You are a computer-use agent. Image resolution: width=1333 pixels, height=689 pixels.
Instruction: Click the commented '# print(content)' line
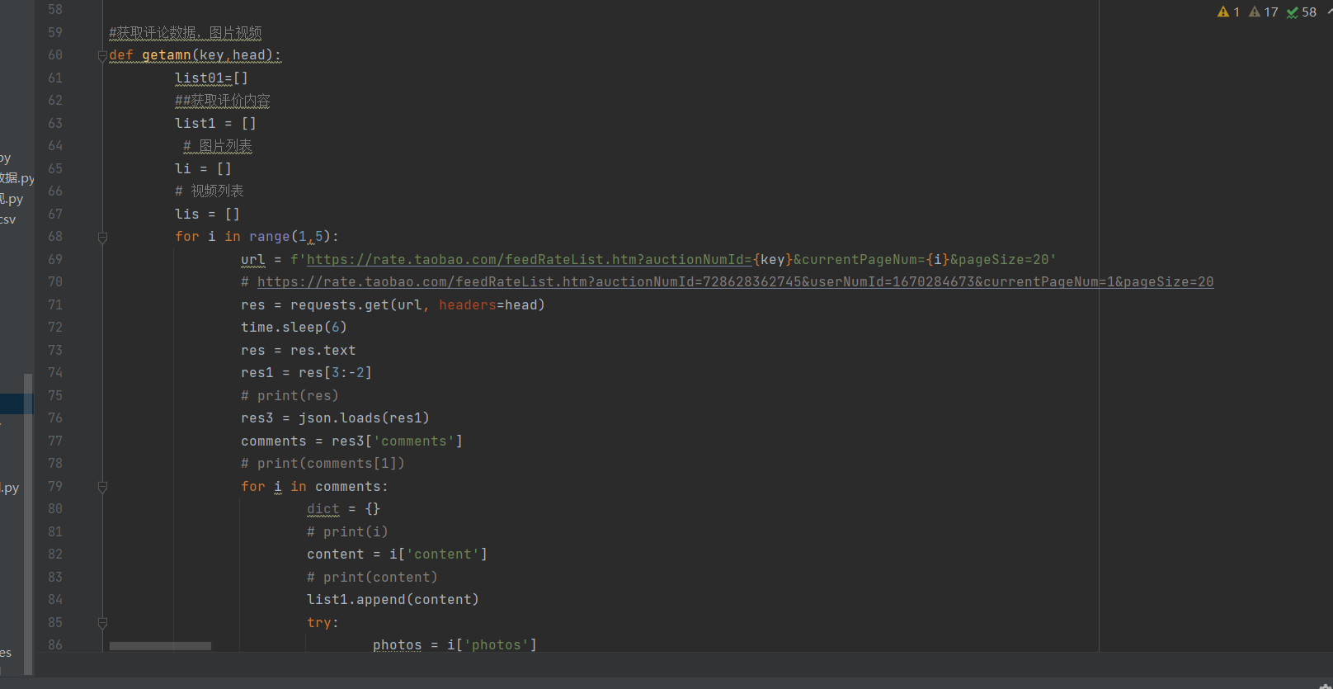click(372, 578)
